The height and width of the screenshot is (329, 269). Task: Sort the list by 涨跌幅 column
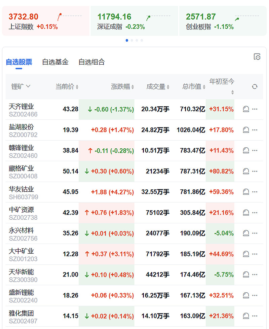click(122, 86)
